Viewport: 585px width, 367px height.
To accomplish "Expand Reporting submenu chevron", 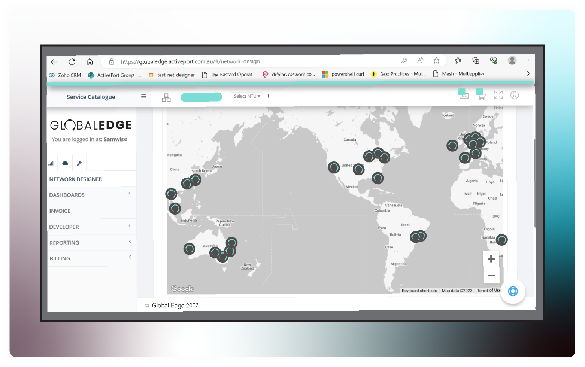I will (x=130, y=242).
